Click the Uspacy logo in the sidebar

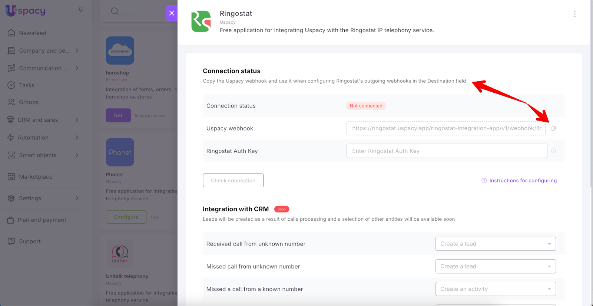[x=26, y=11]
